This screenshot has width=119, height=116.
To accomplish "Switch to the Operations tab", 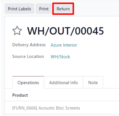I will coord(28,82).
